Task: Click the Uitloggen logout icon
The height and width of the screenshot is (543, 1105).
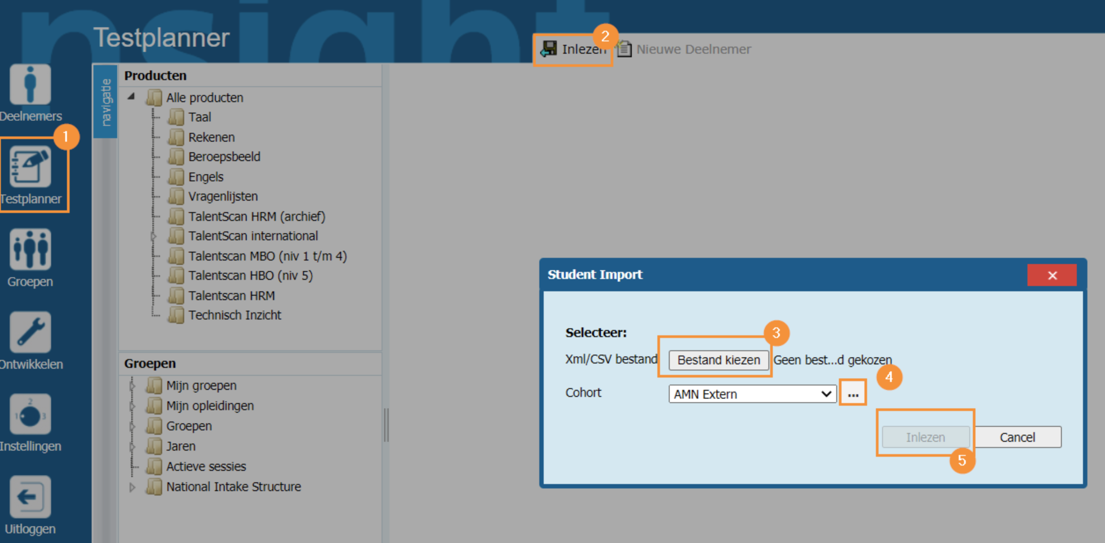Action: tap(30, 497)
